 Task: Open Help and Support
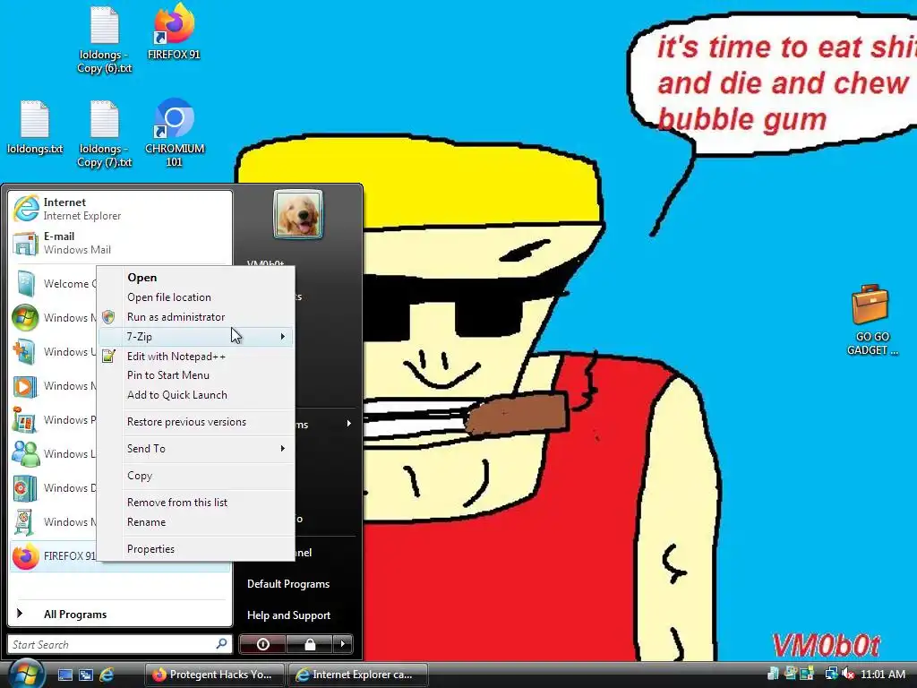pyautogui.click(x=289, y=615)
